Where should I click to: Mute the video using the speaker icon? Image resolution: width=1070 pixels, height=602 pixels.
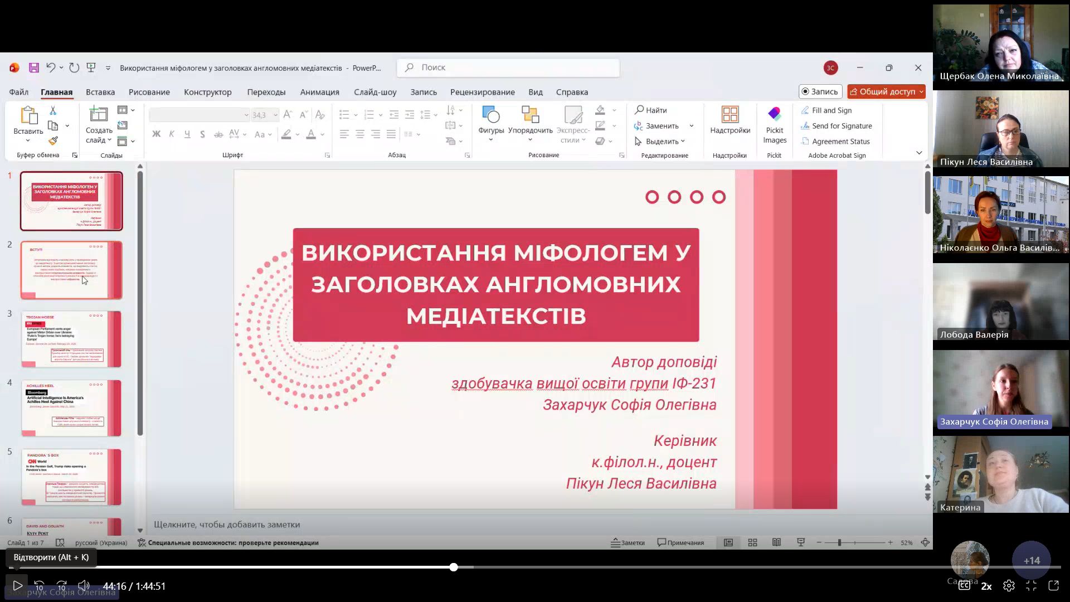point(84,586)
